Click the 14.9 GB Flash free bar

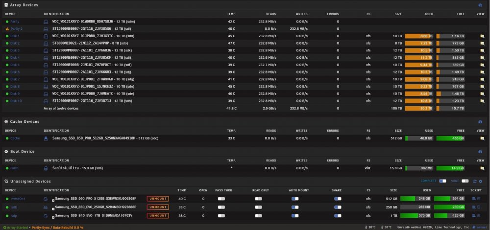click(x=450, y=168)
